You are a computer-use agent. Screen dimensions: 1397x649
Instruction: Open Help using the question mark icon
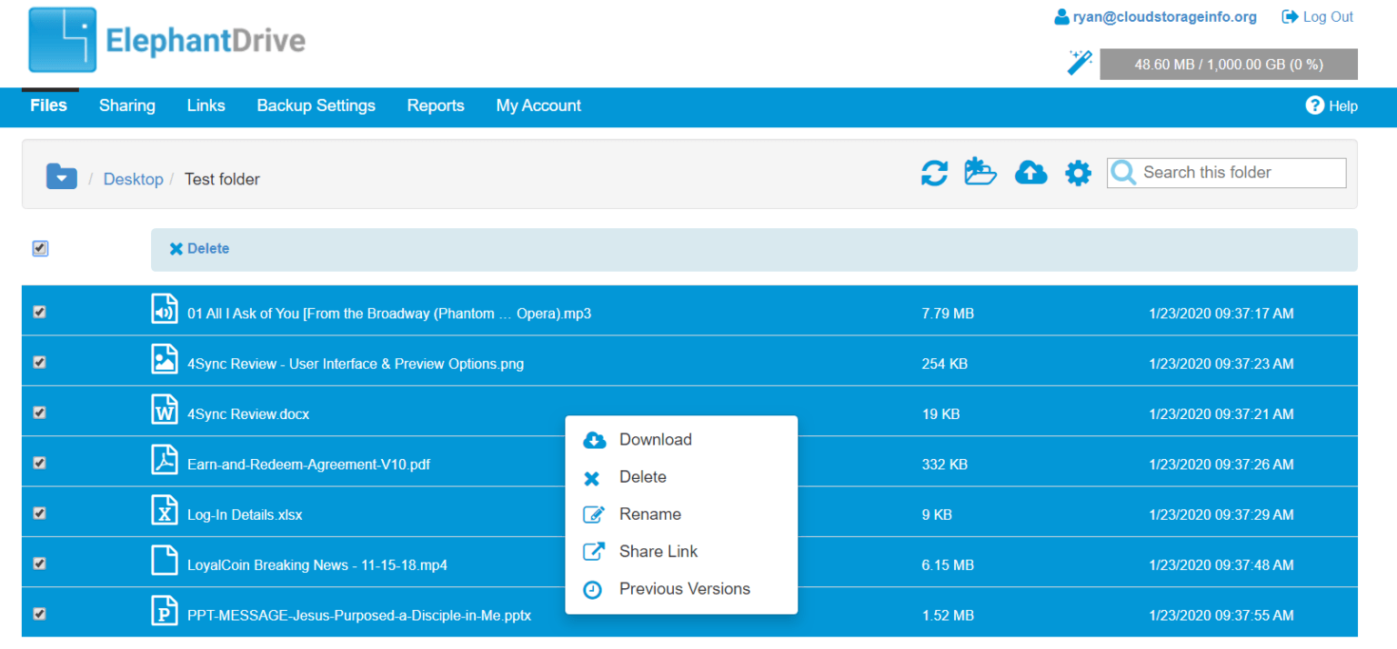coord(1315,105)
